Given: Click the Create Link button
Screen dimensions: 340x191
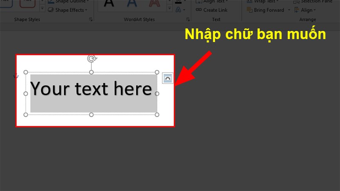Looking at the screenshot, I should click(x=215, y=10).
